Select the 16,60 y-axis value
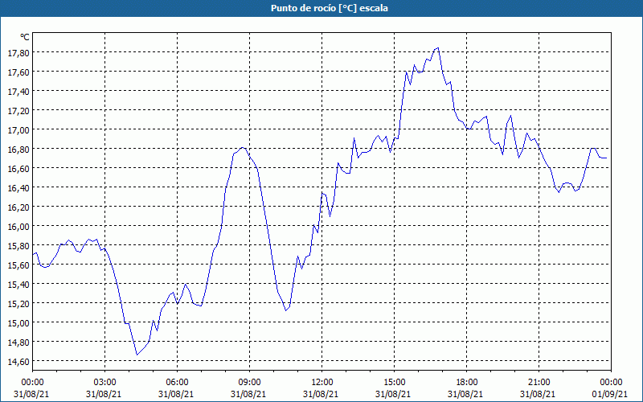Image resolution: width=643 pixels, height=402 pixels. (x=18, y=168)
